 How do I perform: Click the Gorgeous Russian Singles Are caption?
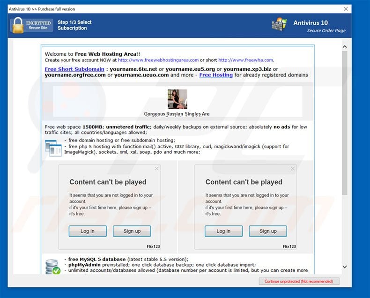pos(177,114)
